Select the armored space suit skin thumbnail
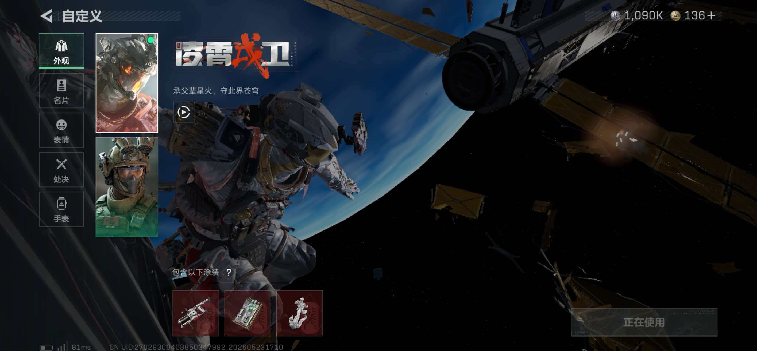The width and height of the screenshot is (757, 351). pyautogui.click(x=127, y=83)
